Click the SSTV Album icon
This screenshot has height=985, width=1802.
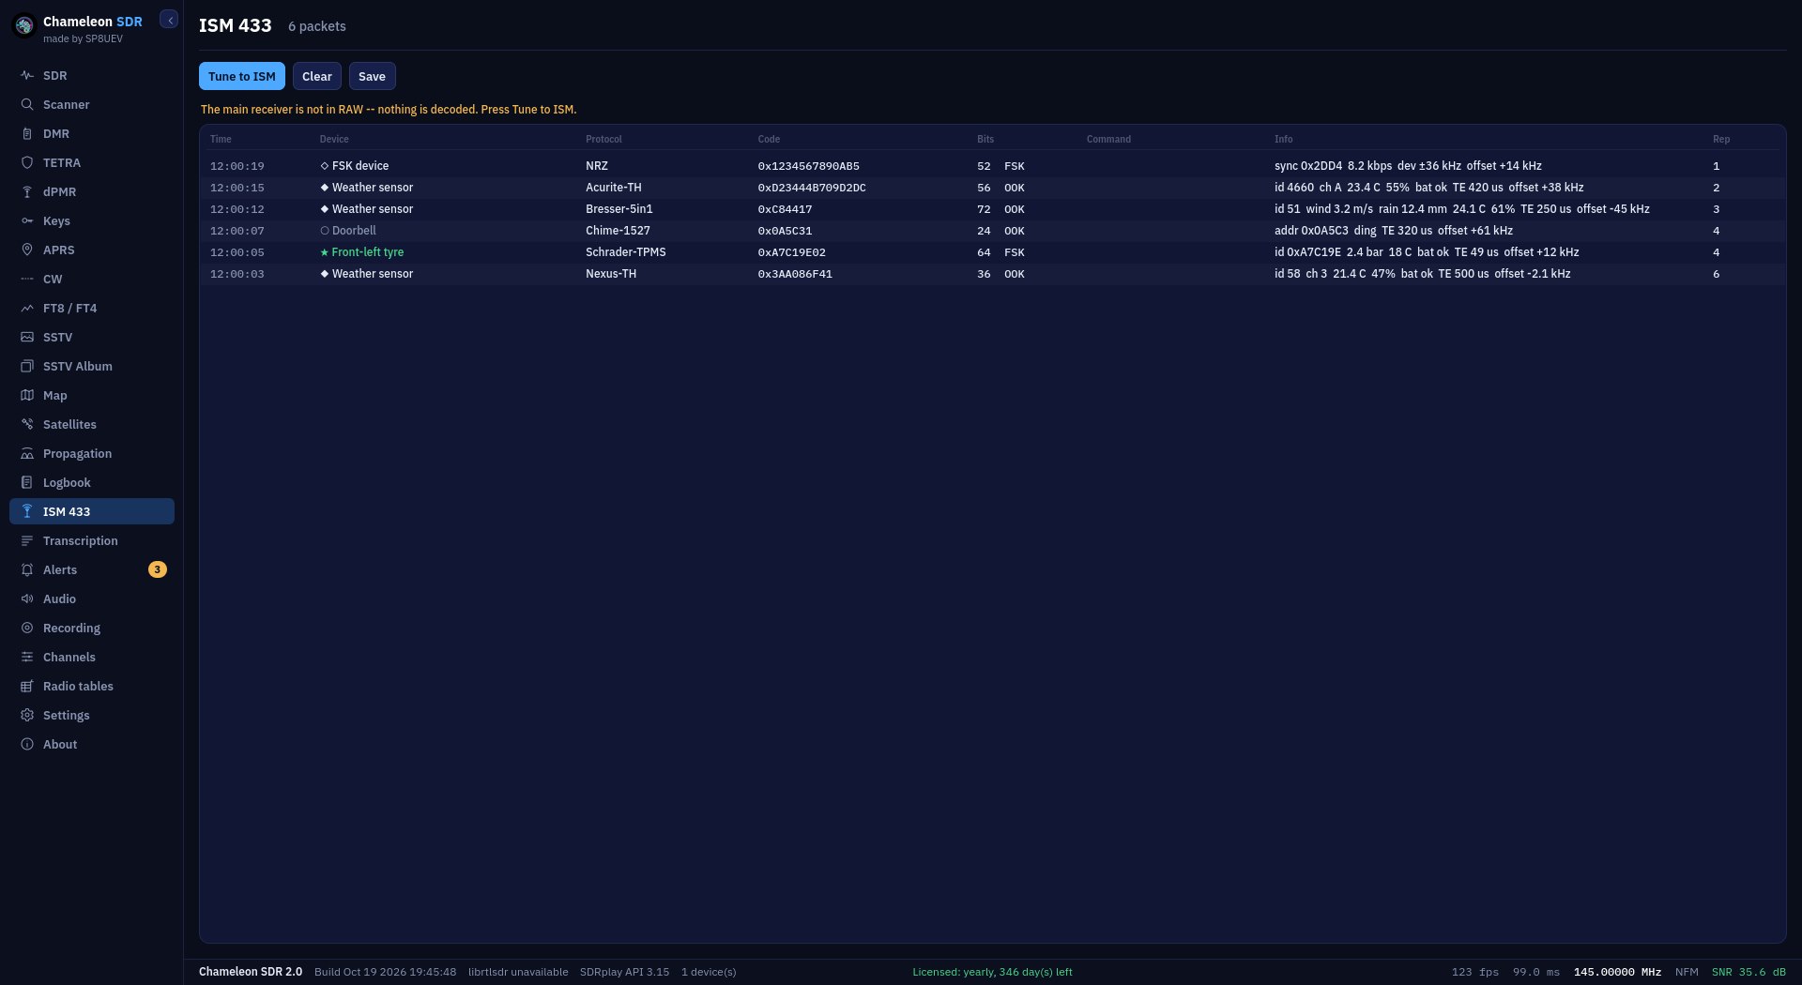point(27,366)
